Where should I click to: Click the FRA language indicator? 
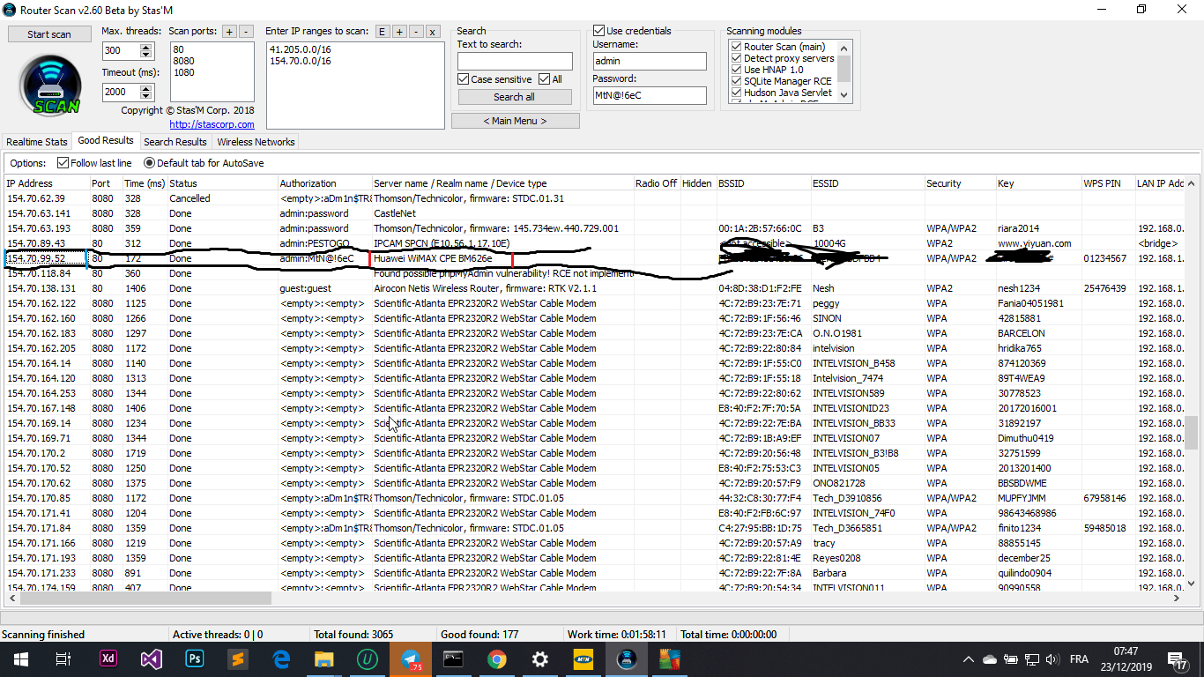pos(1079,659)
